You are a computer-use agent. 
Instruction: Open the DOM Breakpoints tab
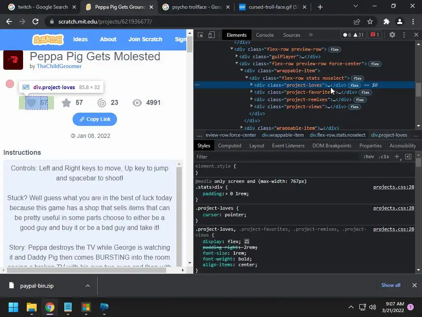tap(332, 146)
